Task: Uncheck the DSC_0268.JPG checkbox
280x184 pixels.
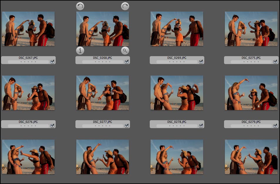Action: 126,62
